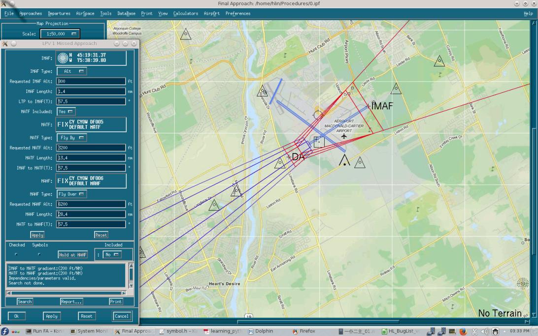
Task: Open the AirSpace menu
Action: pyautogui.click(x=85, y=13)
